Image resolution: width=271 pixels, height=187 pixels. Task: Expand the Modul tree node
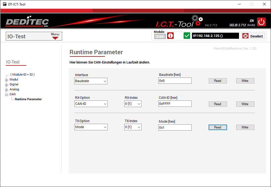click(x=7, y=80)
